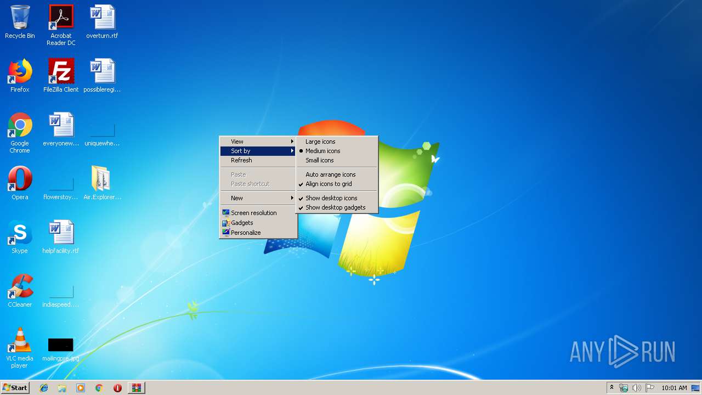This screenshot has height=395, width=702.
Task: Click the 10:01 AM clock
Action: click(674, 388)
